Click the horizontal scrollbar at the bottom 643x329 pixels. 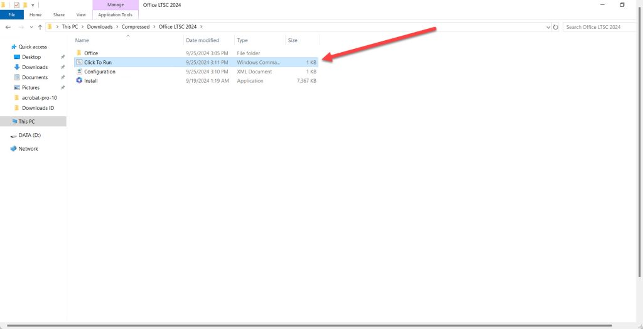[x=314, y=325]
